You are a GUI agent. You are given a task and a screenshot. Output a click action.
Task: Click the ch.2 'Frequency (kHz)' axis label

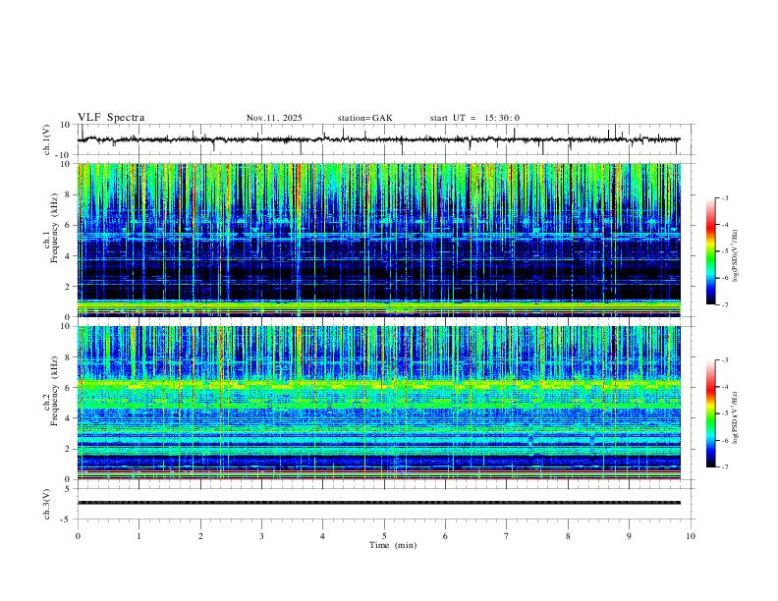click(x=54, y=391)
